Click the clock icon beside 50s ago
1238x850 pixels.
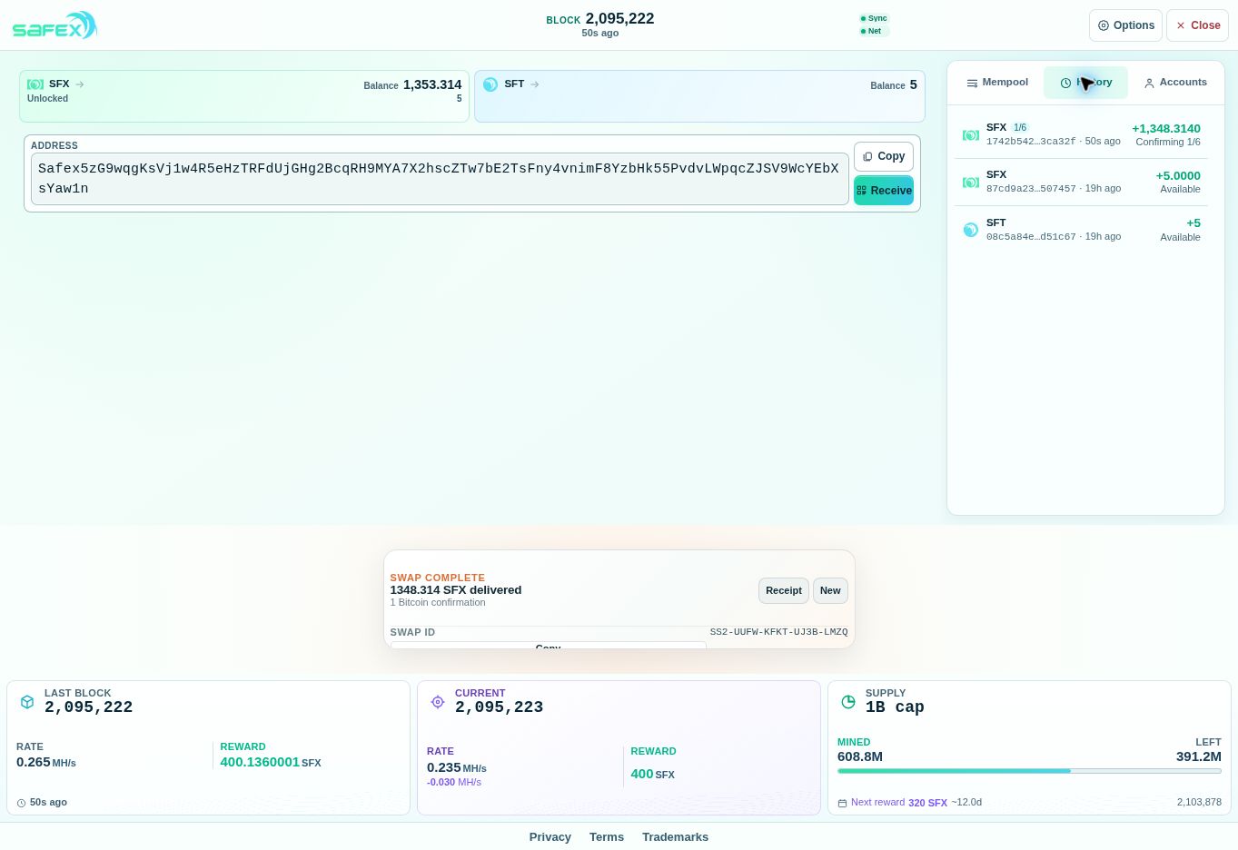[x=22, y=803]
